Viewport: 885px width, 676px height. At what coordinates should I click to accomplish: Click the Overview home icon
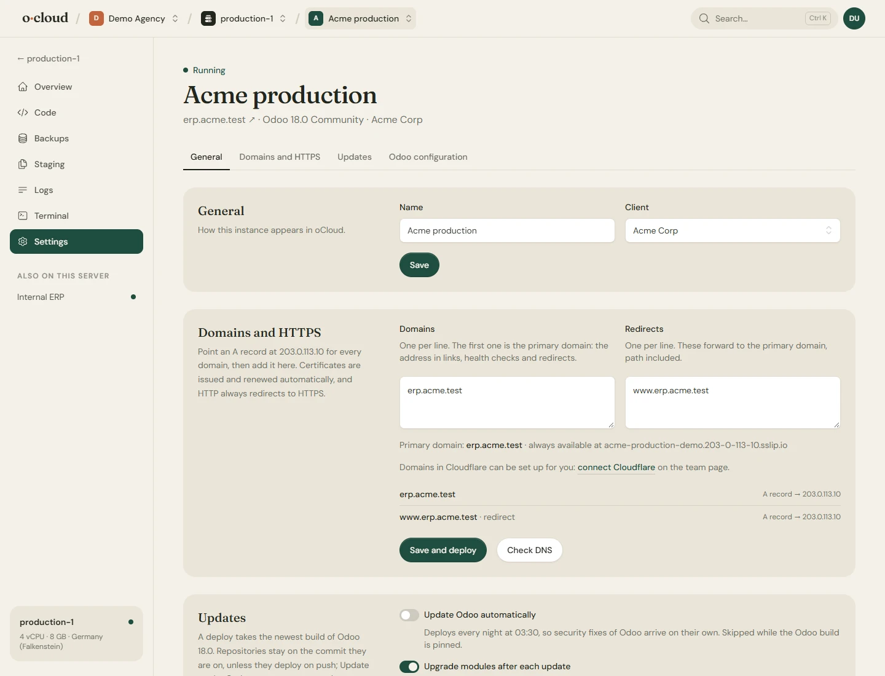23,87
